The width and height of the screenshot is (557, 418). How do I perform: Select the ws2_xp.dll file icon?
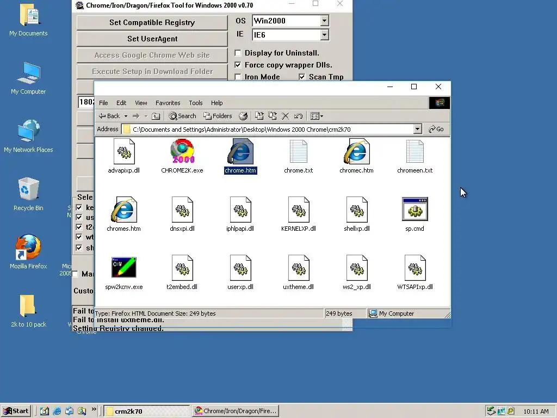(x=357, y=268)
